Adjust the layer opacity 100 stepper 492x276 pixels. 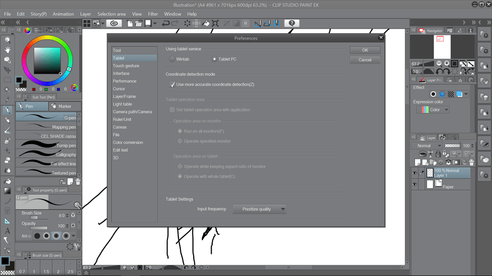click(473, 146)
